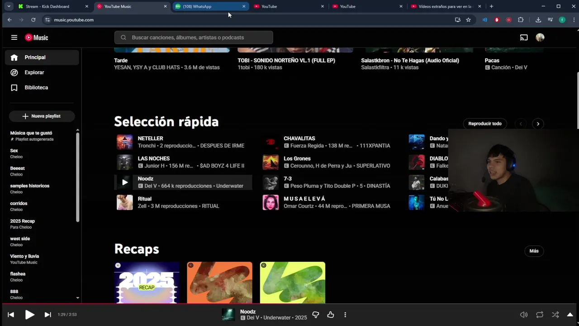Screen dimensions: 579x326
Task: Play Noodz from Selección rápida
Action: click(x=125, y=182)
